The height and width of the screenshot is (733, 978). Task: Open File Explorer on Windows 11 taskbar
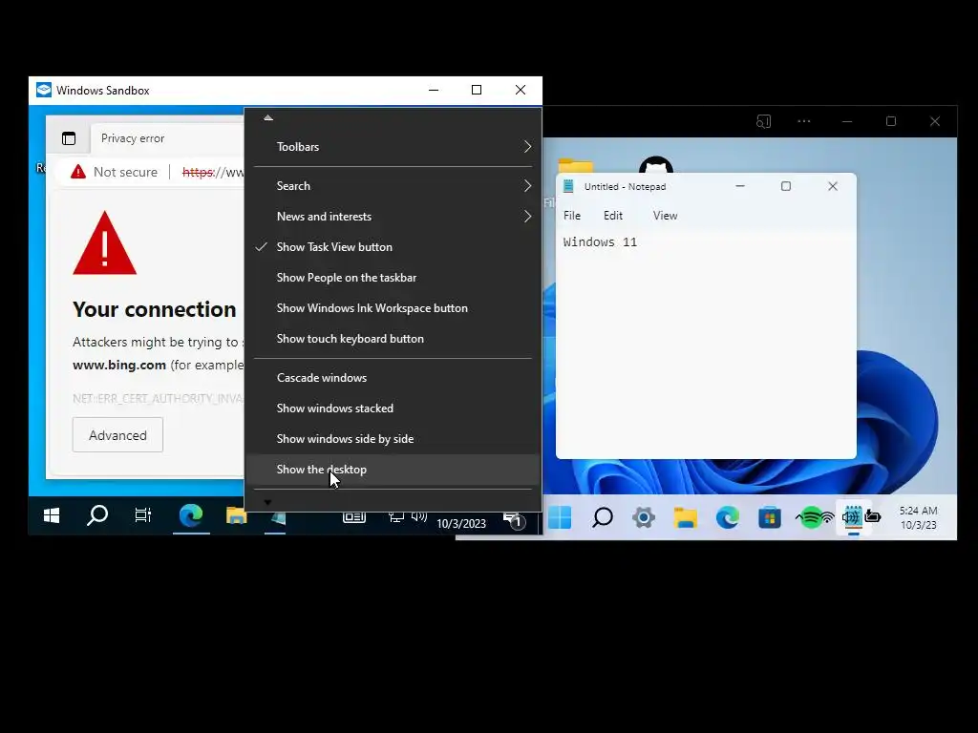click(x=686, y=517)
